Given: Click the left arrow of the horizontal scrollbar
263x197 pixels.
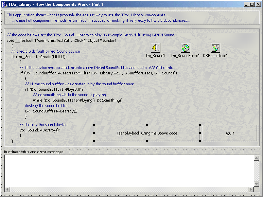Looking at the screenshot, I should 7,189.
